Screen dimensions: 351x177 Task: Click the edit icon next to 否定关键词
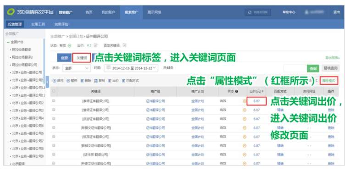(x=124, y=45)
